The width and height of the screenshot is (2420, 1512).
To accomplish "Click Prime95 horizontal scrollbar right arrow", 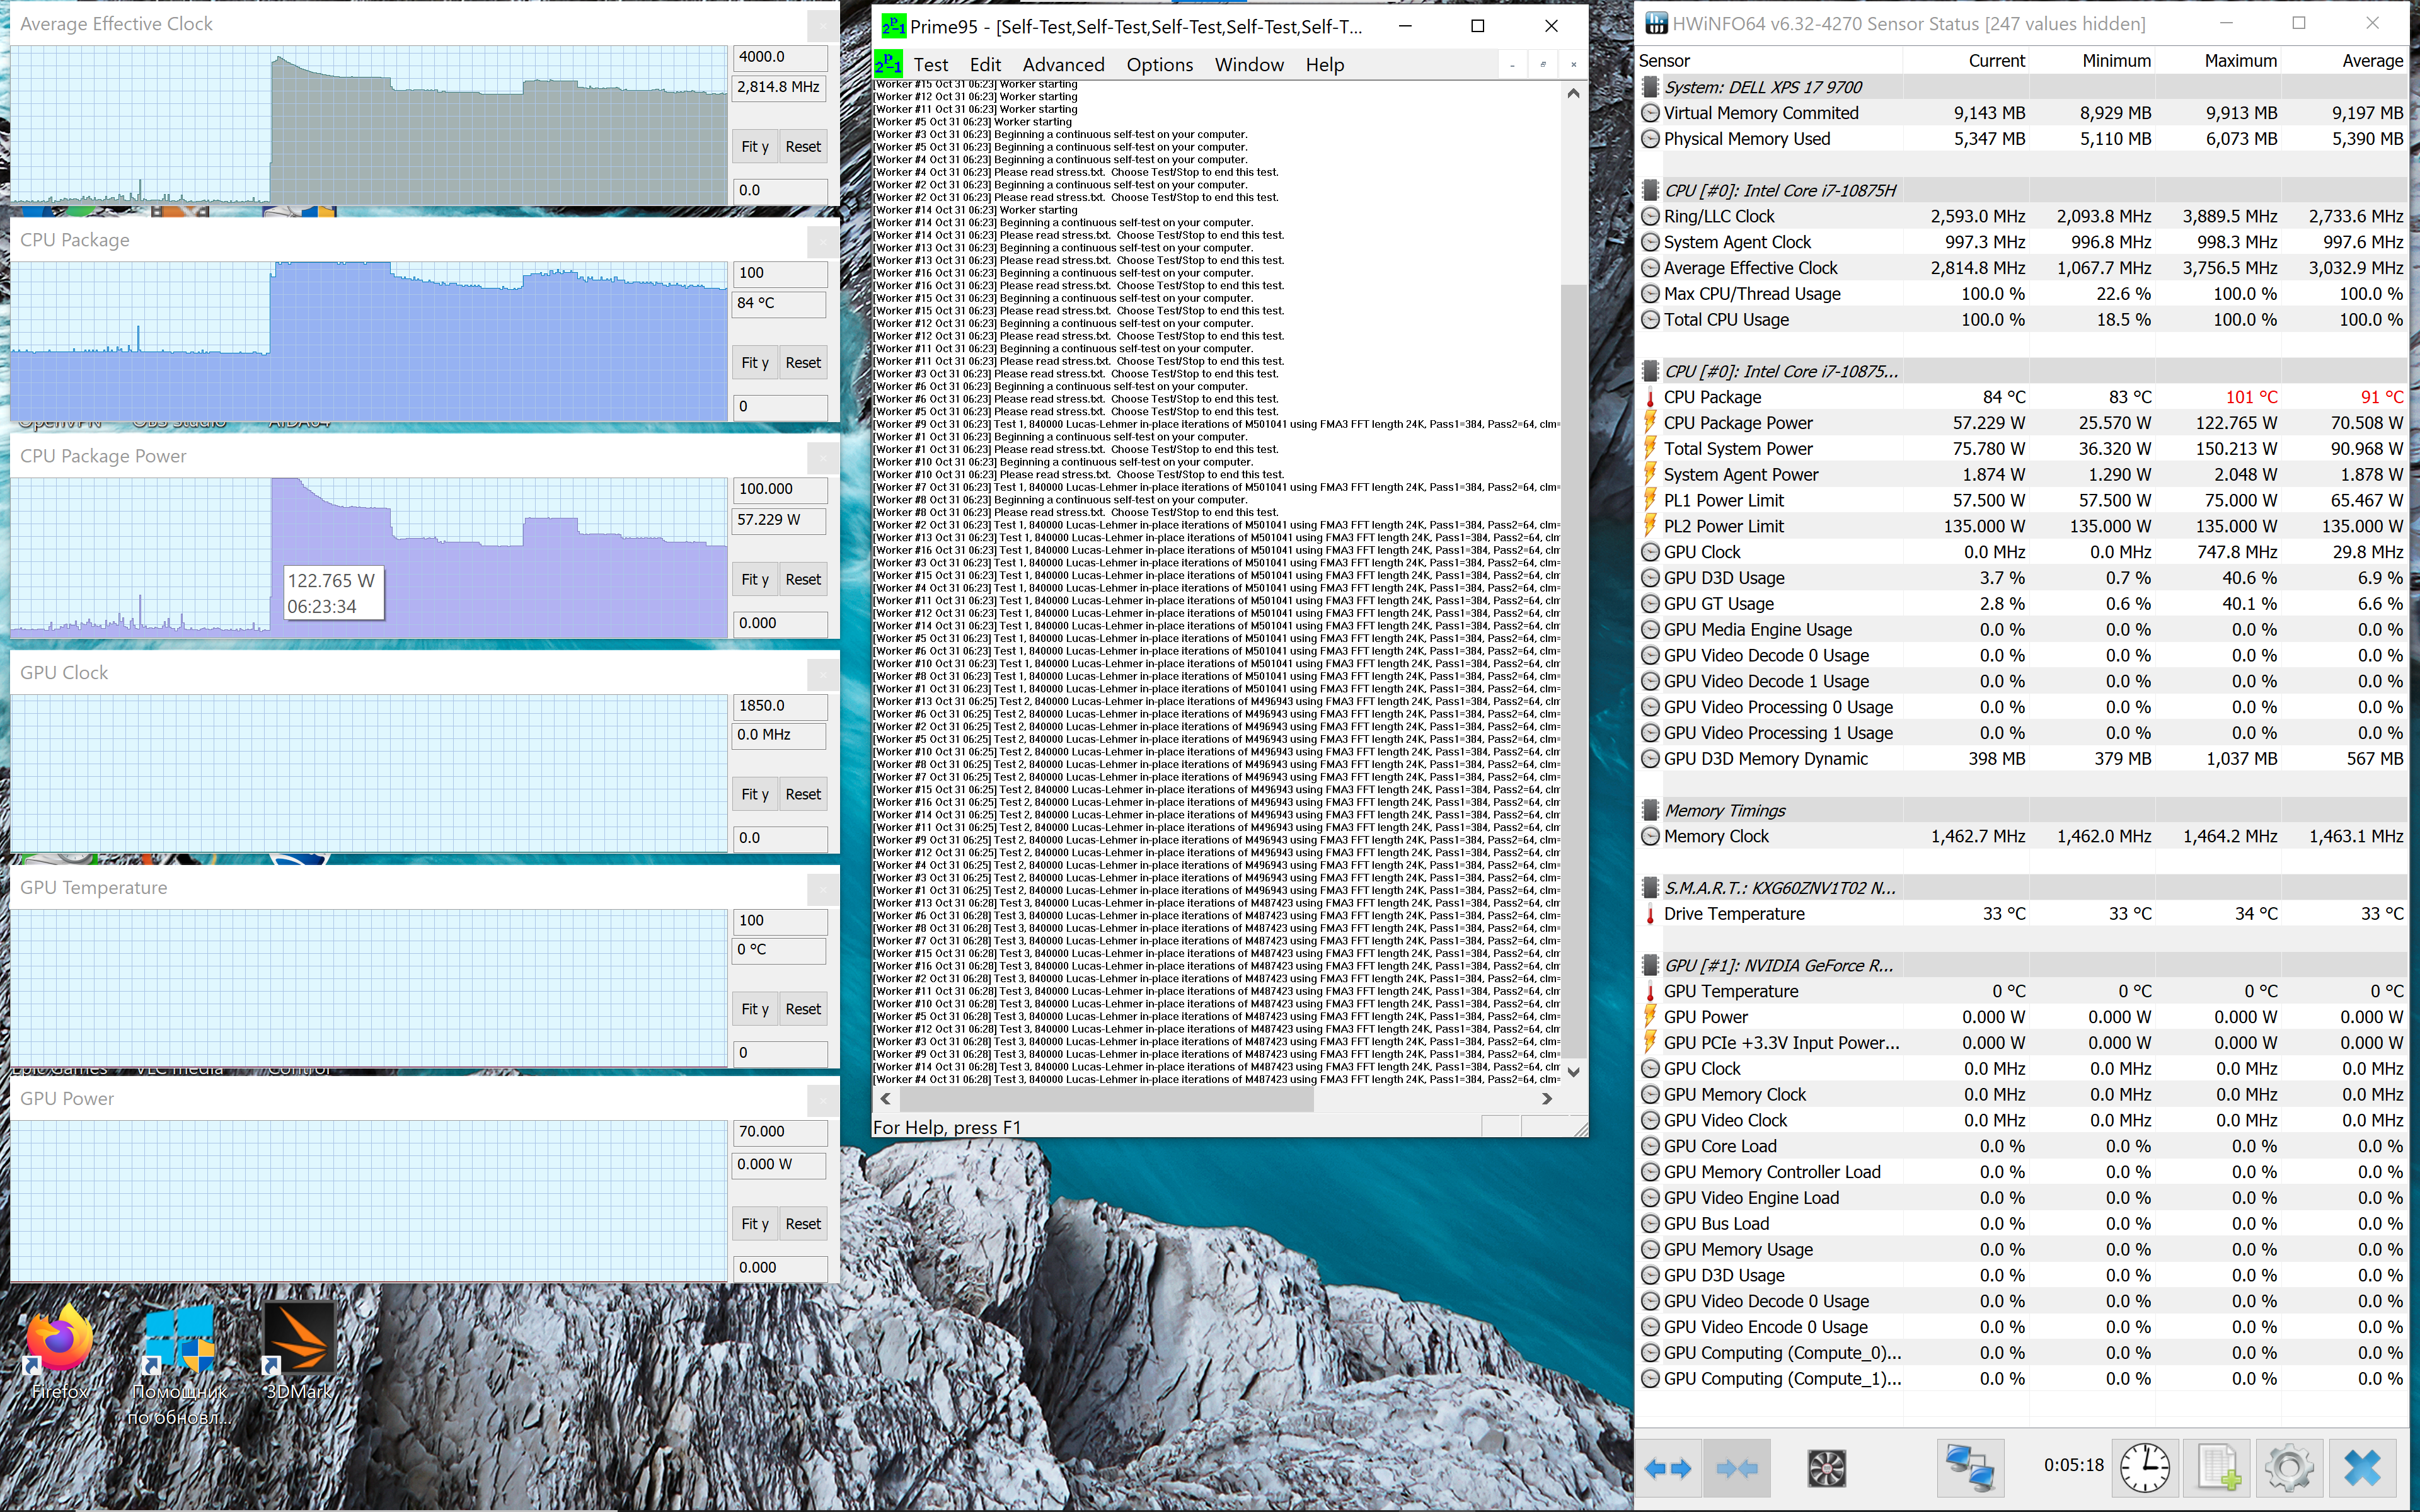I will [x=1547, y=1098].
